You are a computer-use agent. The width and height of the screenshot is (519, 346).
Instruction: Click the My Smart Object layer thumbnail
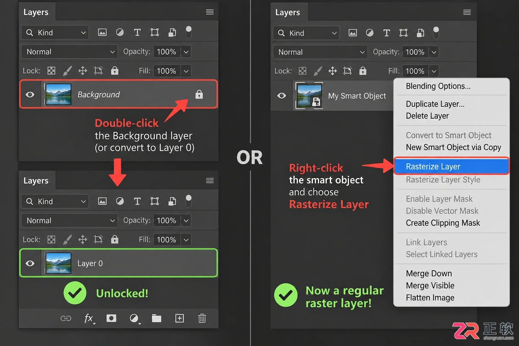309,96
